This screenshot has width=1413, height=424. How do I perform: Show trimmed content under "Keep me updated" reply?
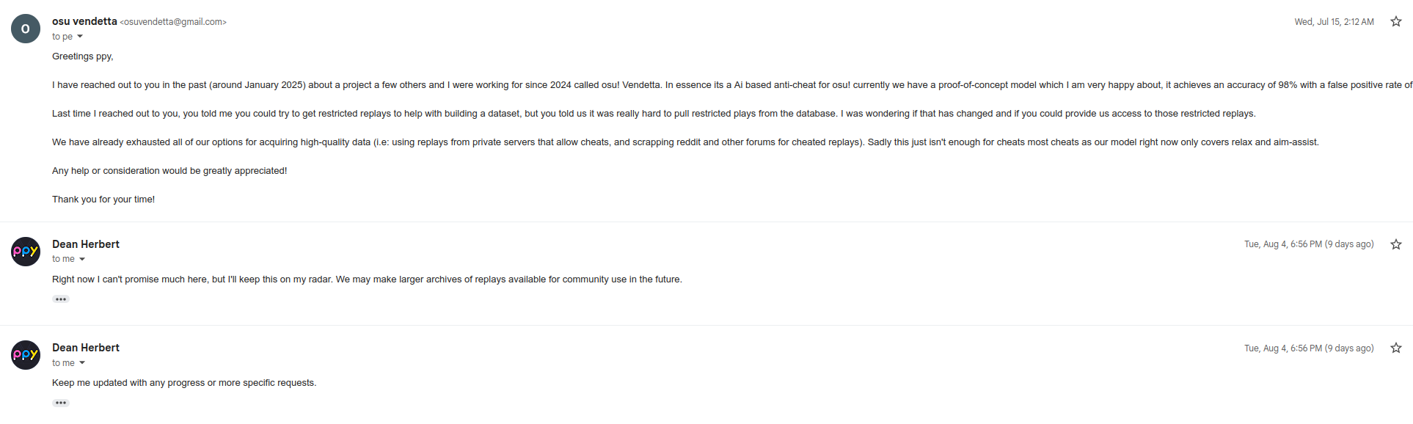tap(61, 403)
